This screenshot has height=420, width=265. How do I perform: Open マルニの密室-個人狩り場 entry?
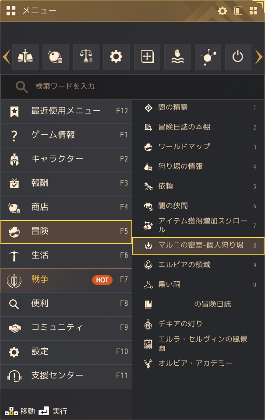click(x=198, y=245)
